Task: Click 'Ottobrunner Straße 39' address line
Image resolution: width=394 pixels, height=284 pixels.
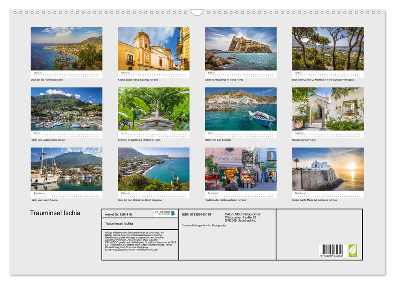Action: point(241,217)
